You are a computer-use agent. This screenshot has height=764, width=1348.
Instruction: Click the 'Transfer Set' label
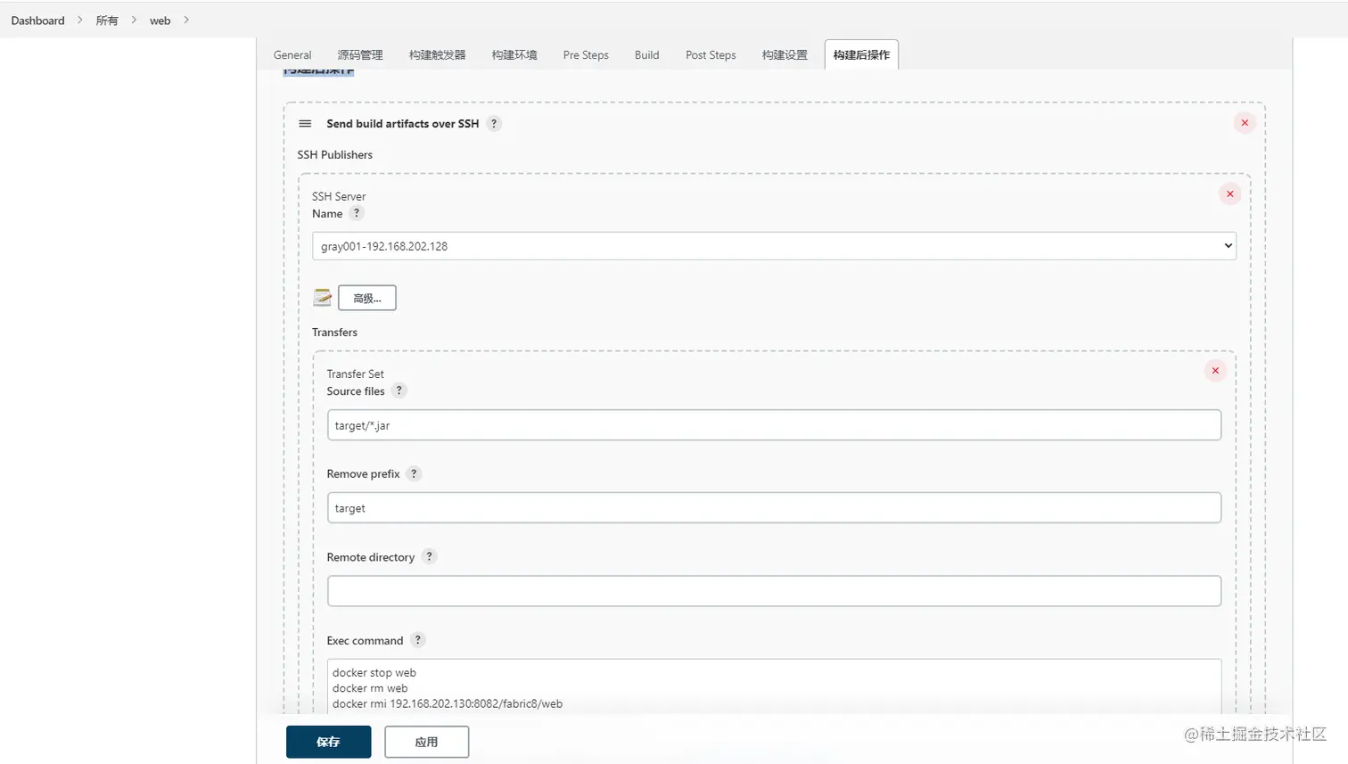tap(355, 374)
